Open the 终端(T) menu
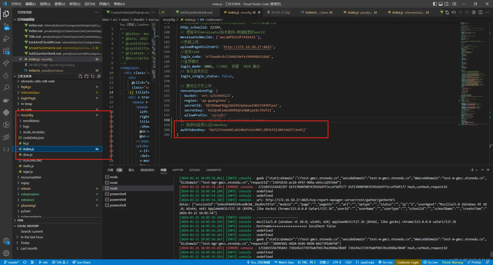This screenshot has width=493, height=265. [104, 4]
